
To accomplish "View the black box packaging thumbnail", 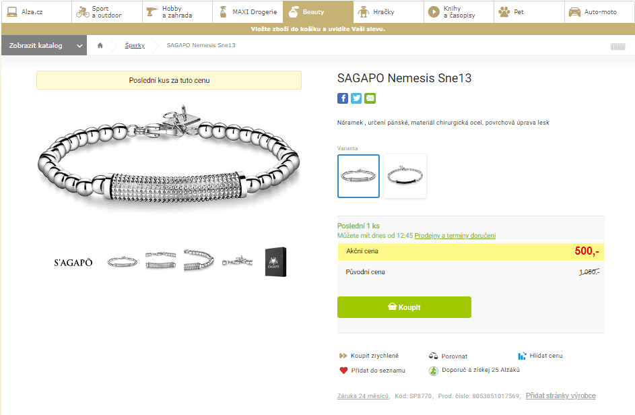I will pos(276,261).
